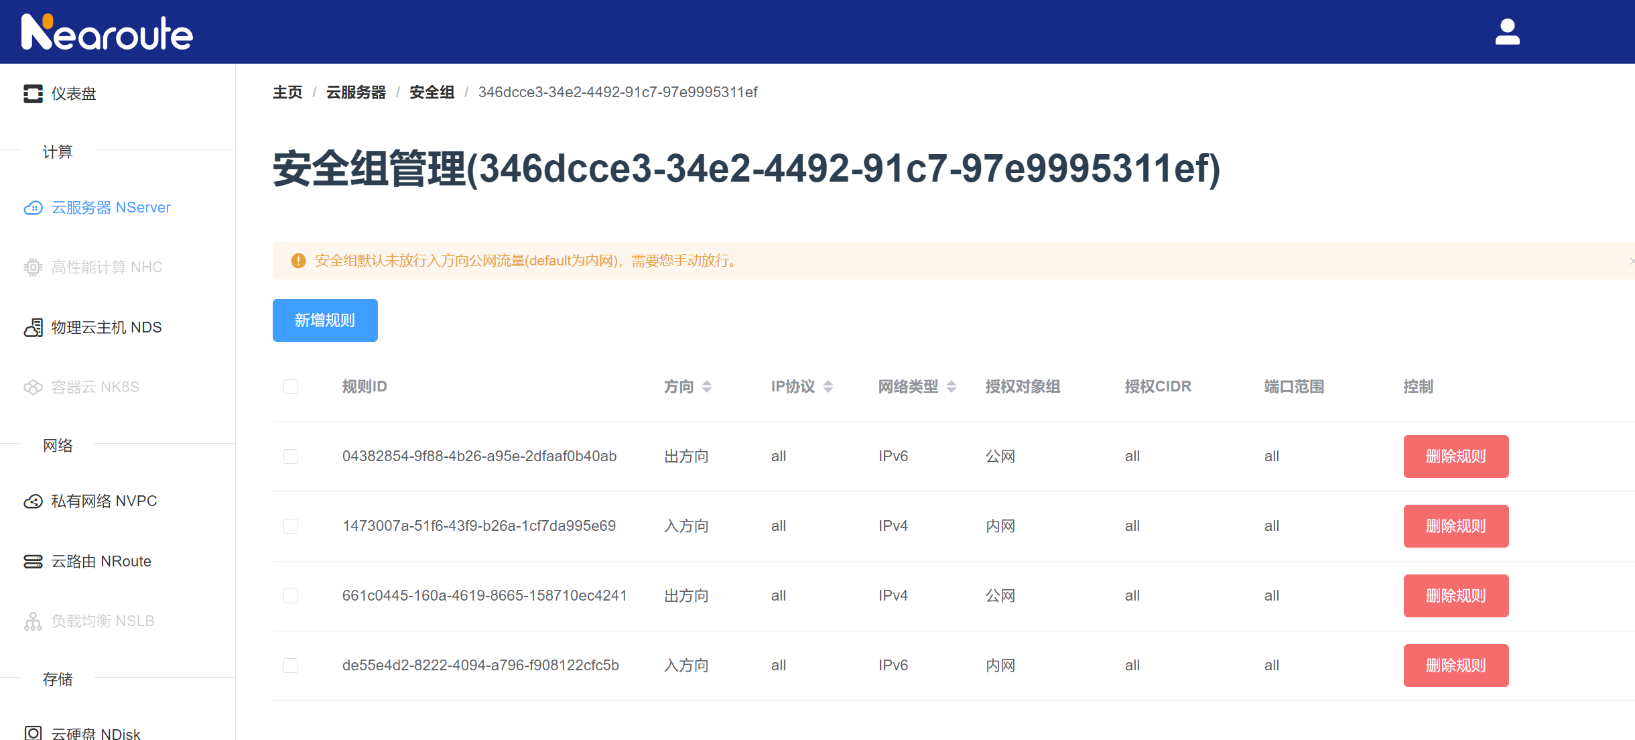Sort by the 方向 column arrows

pyautogui.click(x=707, y=387)
